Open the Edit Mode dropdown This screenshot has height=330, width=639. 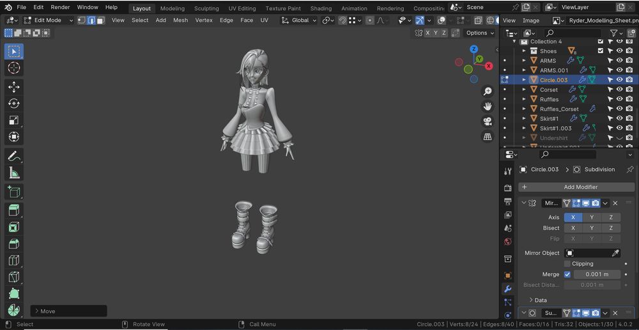tap(49, 20)
